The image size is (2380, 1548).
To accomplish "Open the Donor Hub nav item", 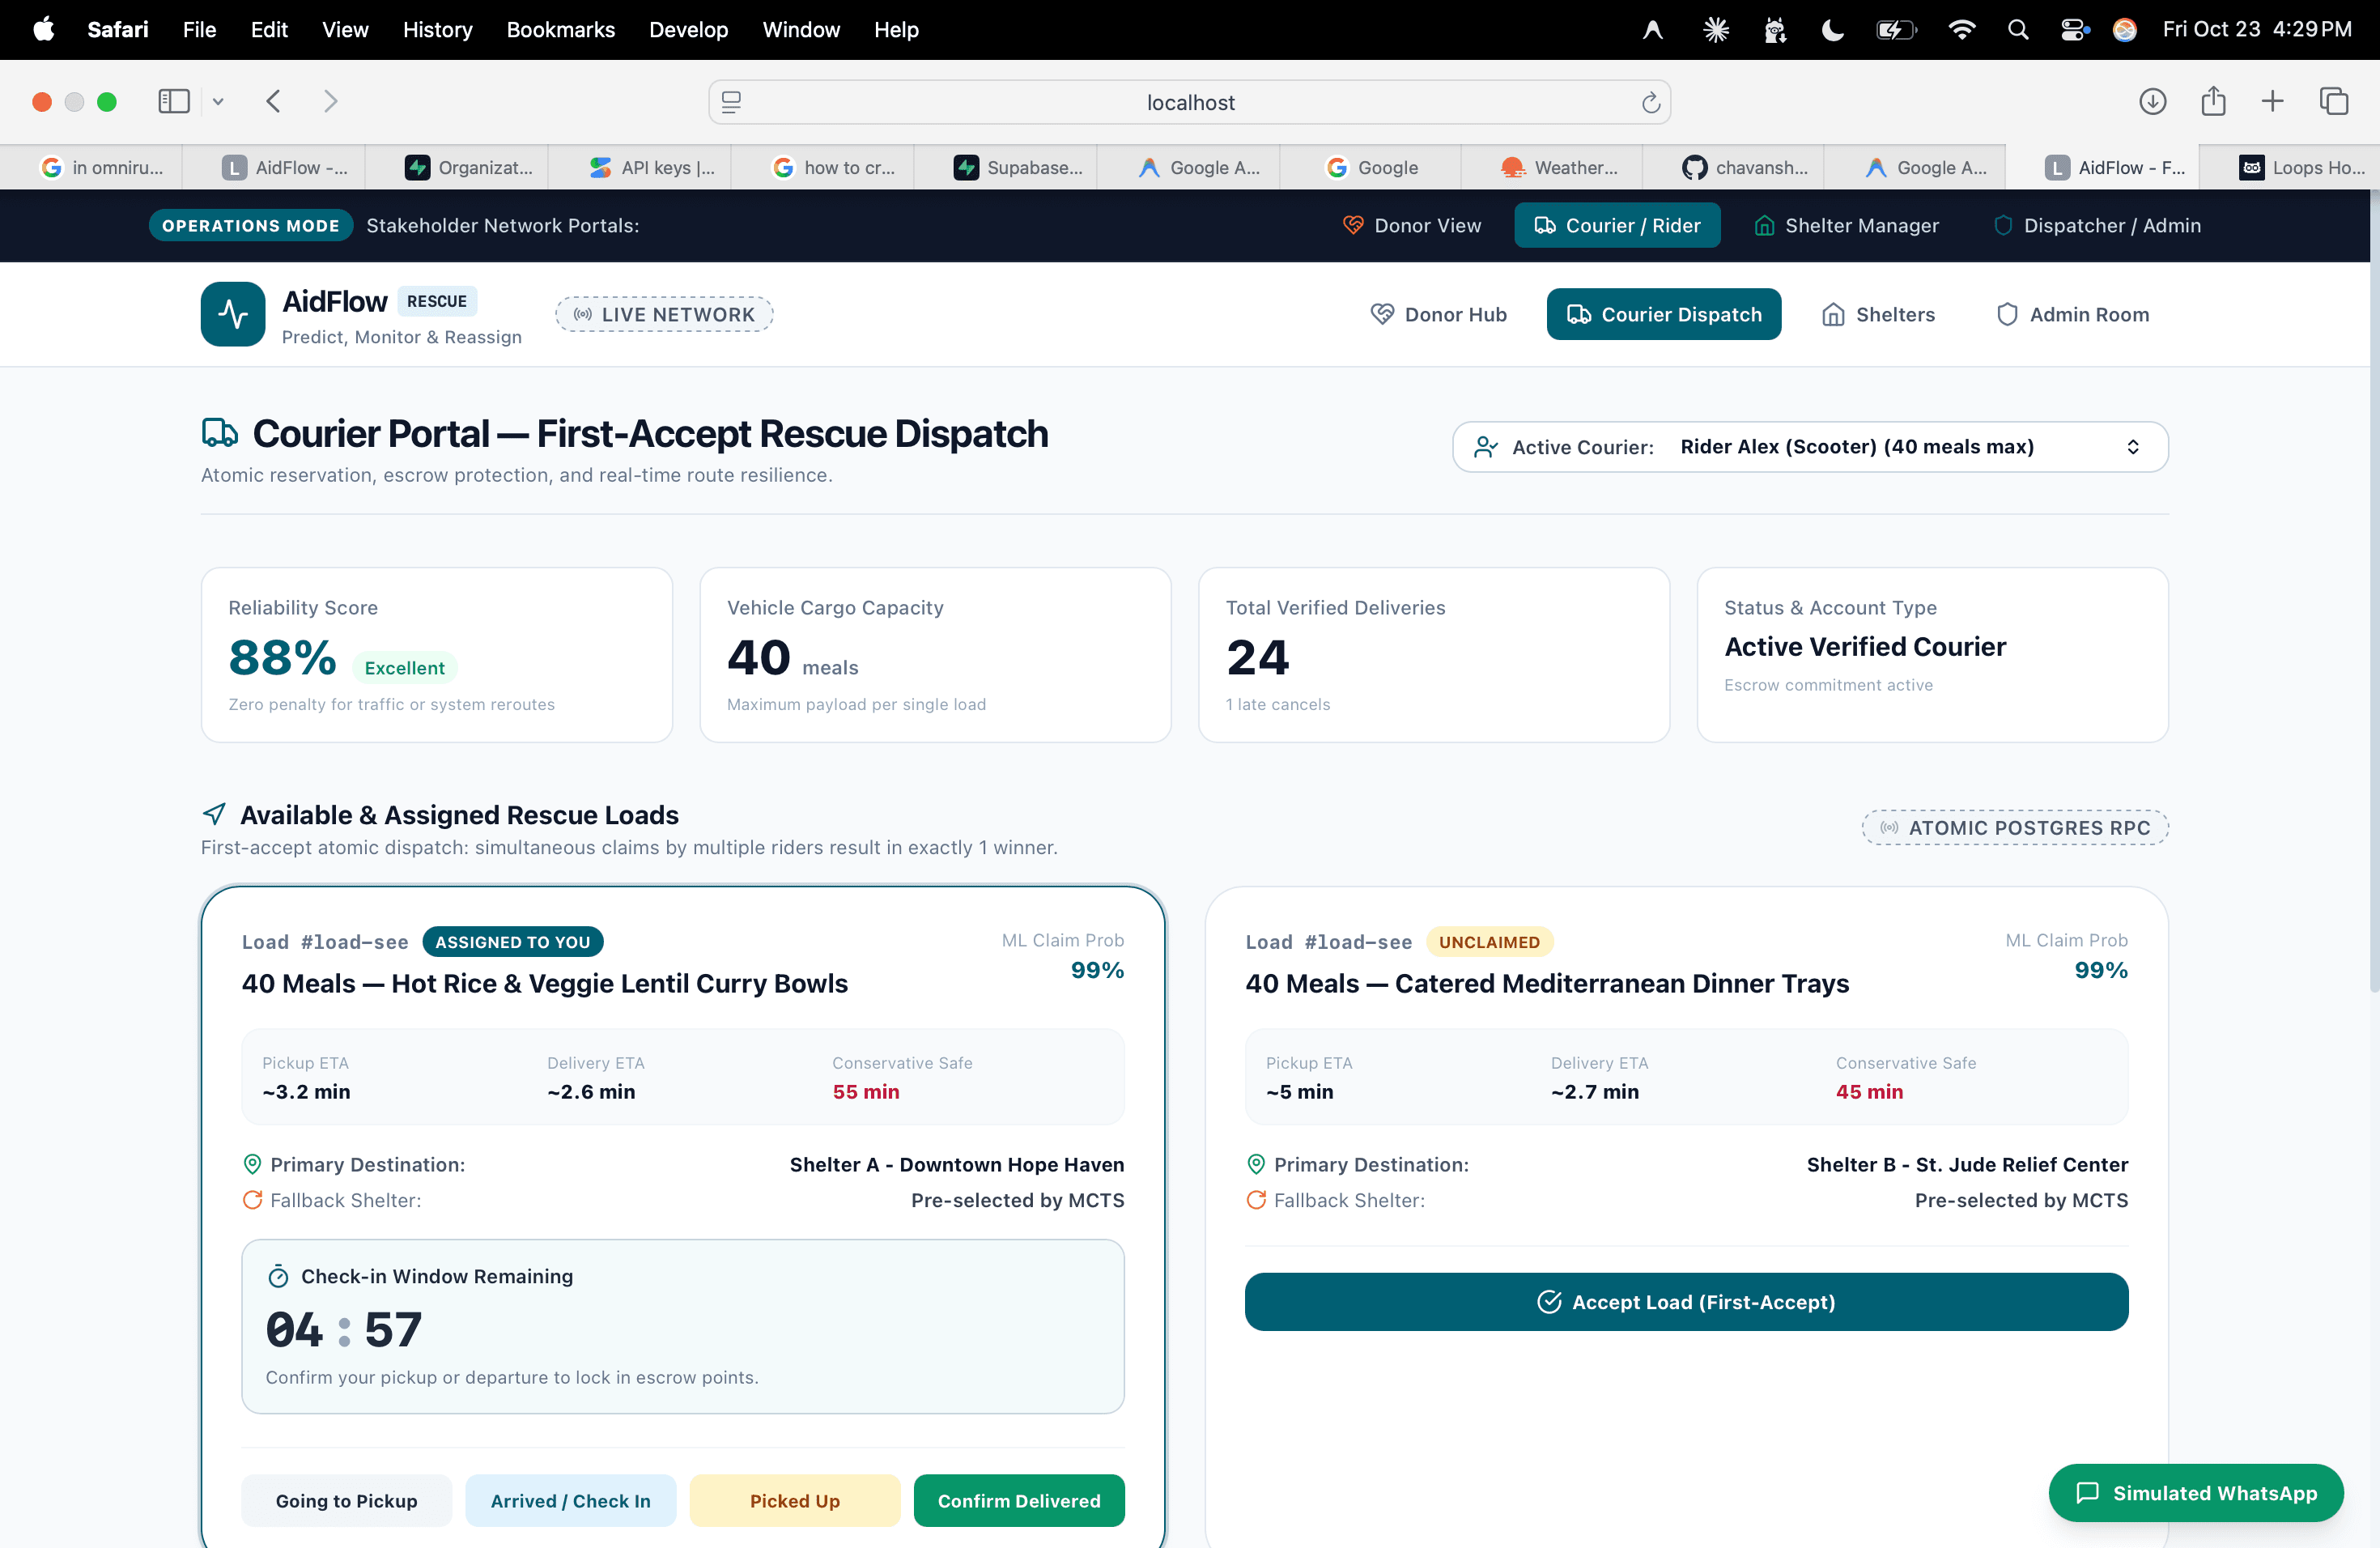I will point(1438,314).
